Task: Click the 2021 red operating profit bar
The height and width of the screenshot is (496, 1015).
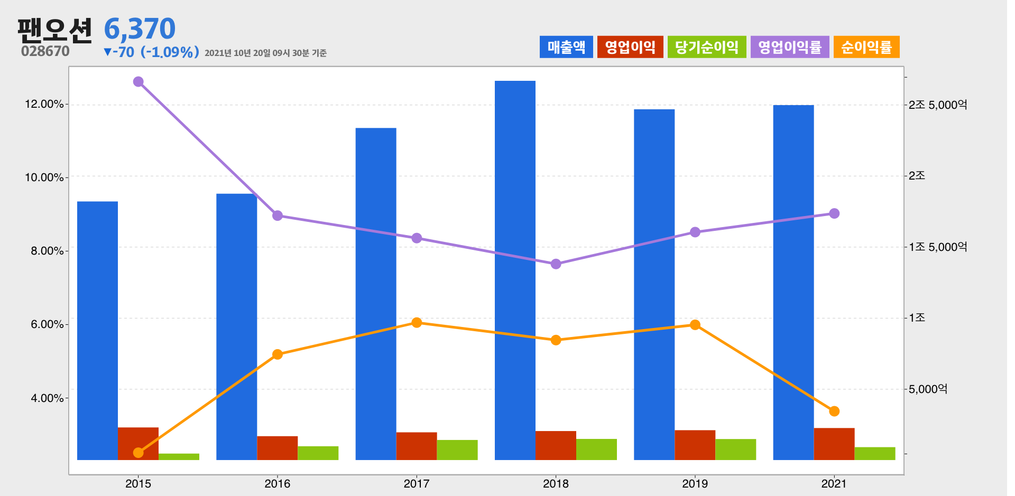Action: [834, 444]
